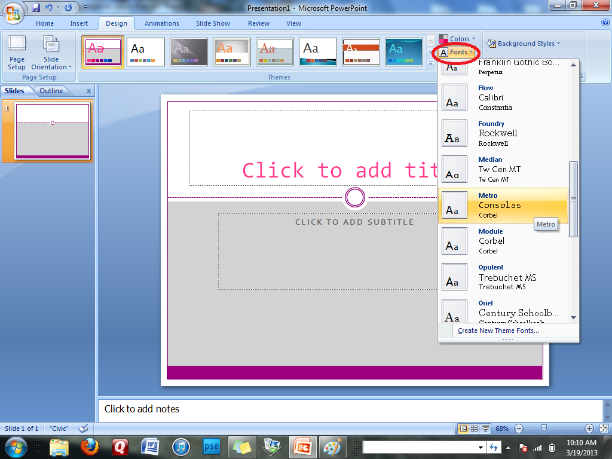This screenshot has width=612, height=459.
Task: Choose the Oriel font set Century Schoolbook
Action: [503, 311]
